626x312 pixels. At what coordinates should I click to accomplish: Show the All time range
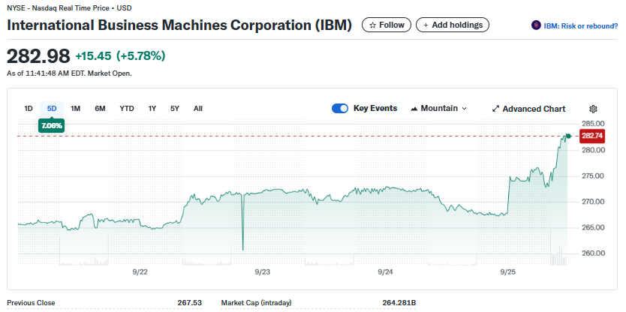198,109
